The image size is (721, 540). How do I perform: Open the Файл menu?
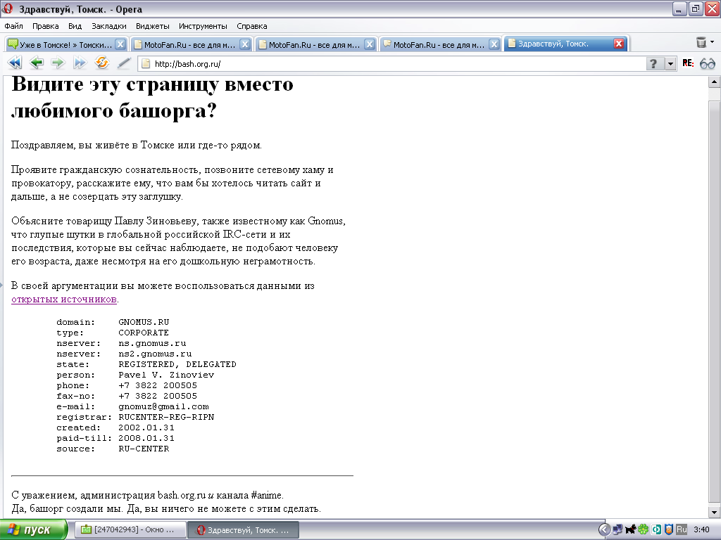click(x=14, y=26)
